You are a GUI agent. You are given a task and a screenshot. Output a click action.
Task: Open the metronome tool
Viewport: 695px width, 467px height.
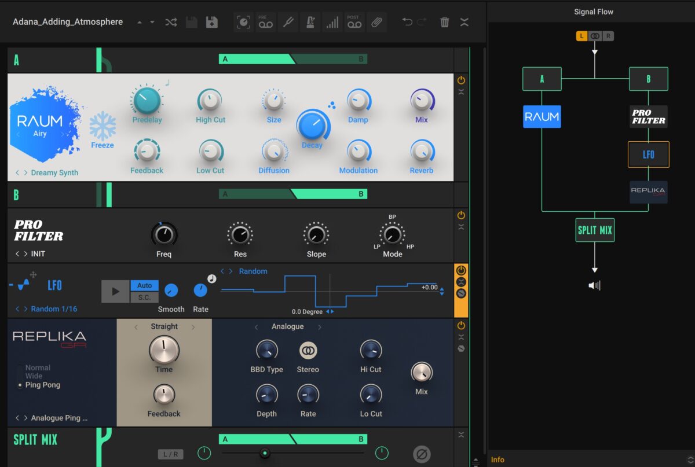point(310,23)
